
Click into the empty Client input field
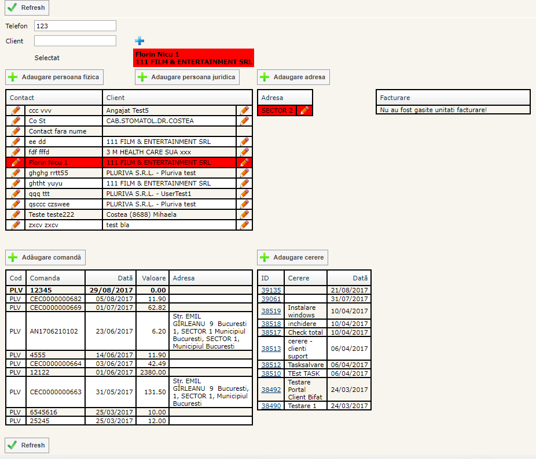tap(75, 41)
